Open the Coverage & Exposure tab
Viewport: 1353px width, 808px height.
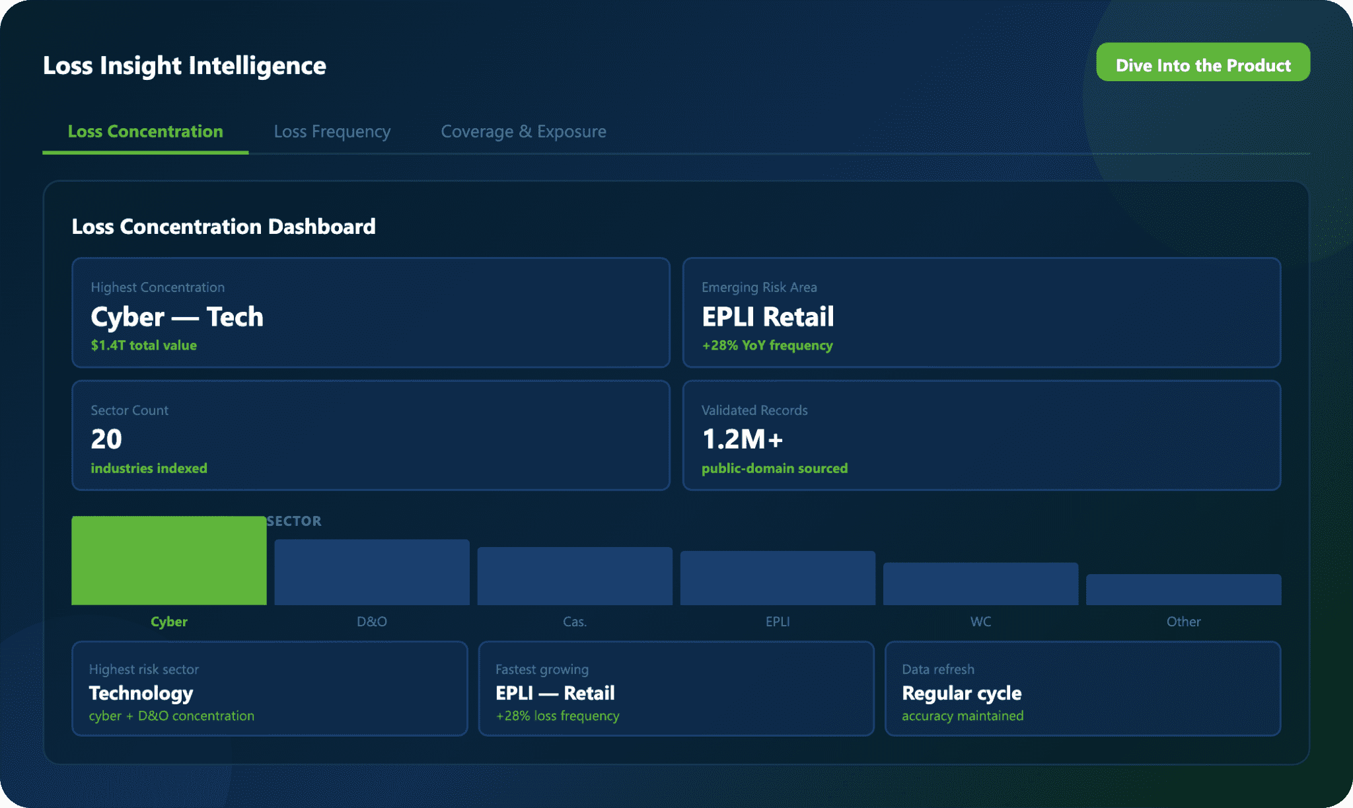click(523, 131)
